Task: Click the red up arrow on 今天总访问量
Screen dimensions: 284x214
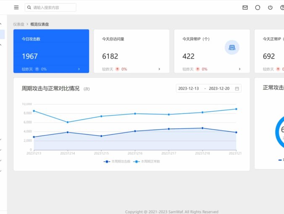Action: (117, 69)
